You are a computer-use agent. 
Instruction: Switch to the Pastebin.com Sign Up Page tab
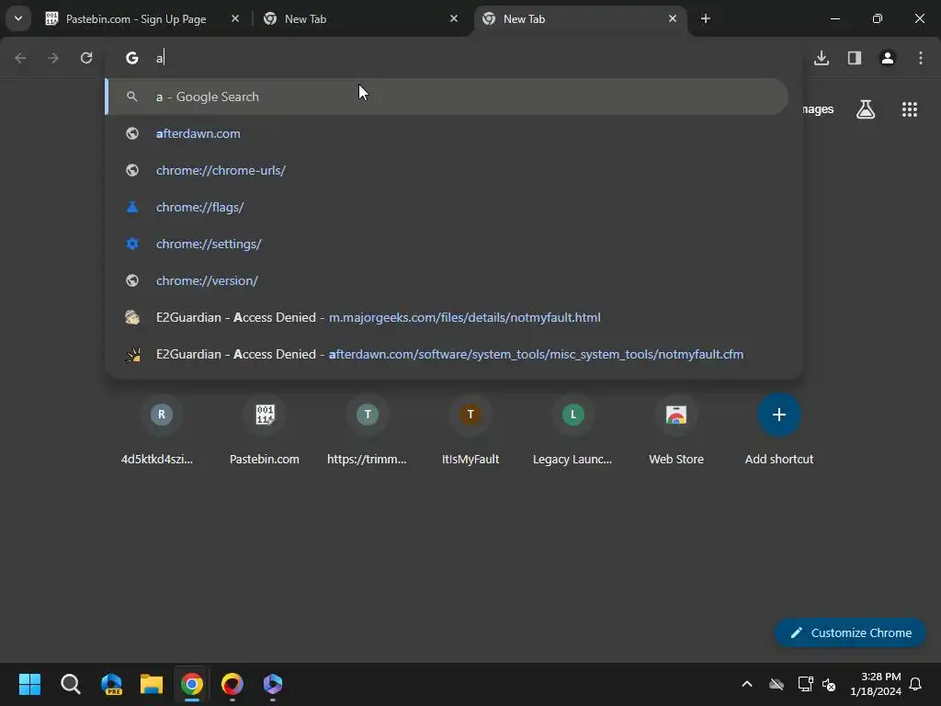coord(143,18)
